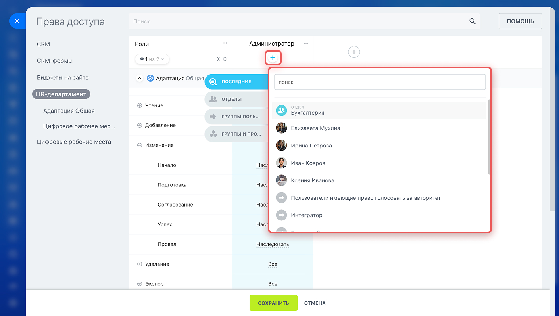Image resolution: width=559 pixels, height=316 pixels.
Task: Collapse the Изменение permission row
Action: pyautogui.click(x=139, y=145)
